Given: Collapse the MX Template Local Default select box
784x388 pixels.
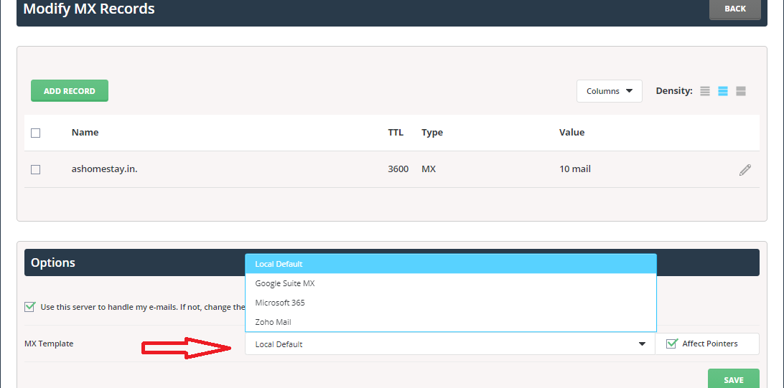Looking at the screenshot, I should pos(445,344).
